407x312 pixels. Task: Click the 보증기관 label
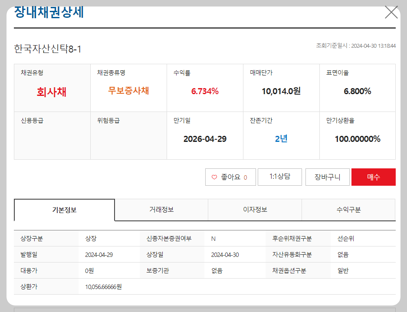click(x=158, y=270)
